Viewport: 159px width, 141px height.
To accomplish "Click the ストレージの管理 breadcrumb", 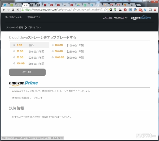I will coord(15,27).
